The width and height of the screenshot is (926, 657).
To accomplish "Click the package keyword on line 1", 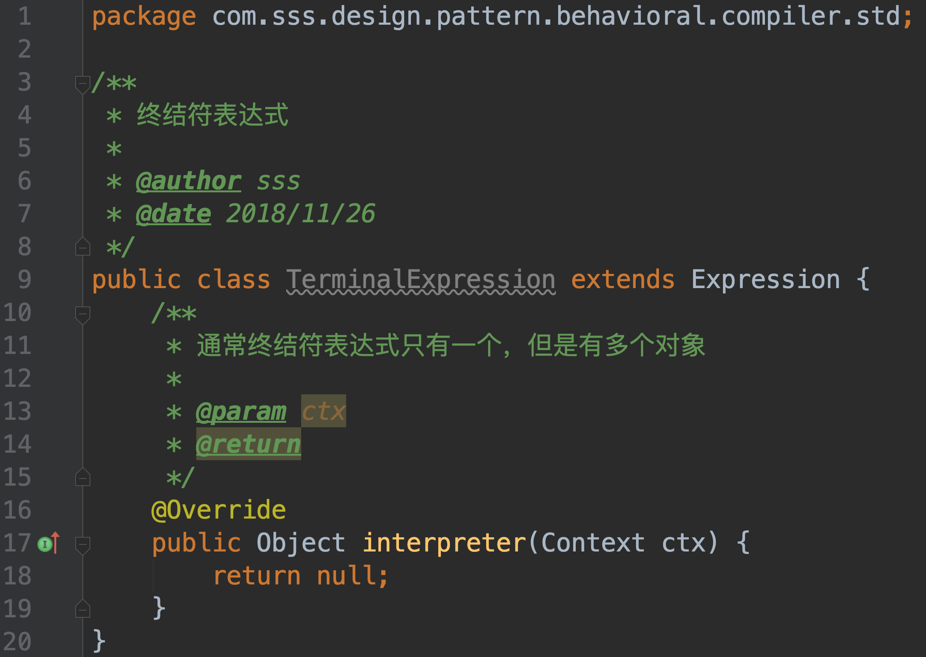I will coord(144,16).
